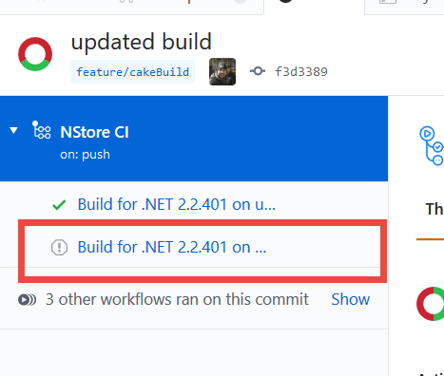Open the highlighted Build for .NET 2.2.401 job
This screenshot has height=376, width=444.
pyautogui.click(x=172, y=247)
